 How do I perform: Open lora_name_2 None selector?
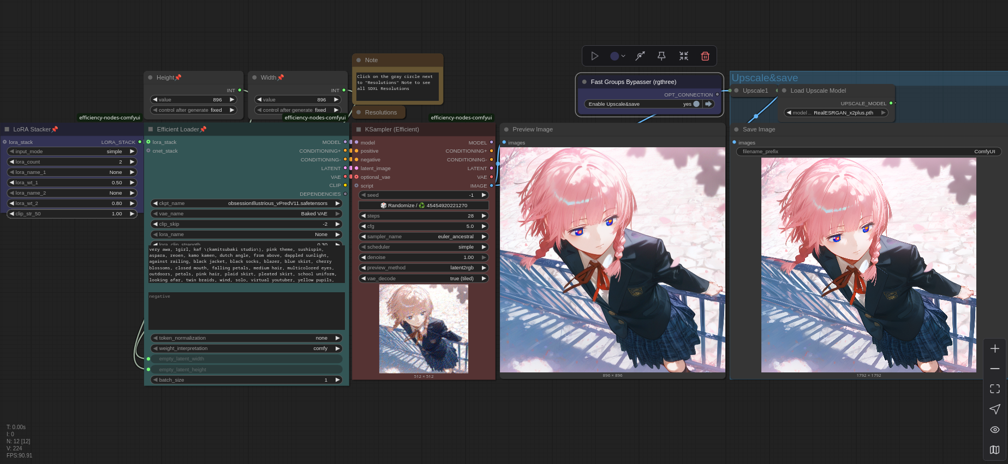pos(71,193)
